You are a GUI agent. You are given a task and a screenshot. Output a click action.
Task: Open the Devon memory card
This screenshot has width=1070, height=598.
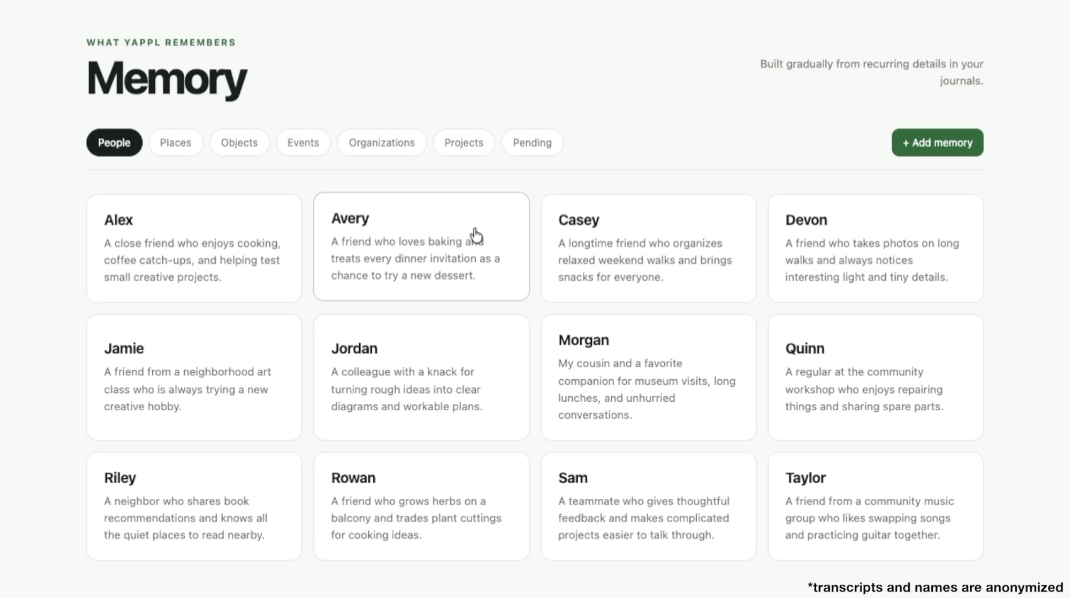point(875,248)
